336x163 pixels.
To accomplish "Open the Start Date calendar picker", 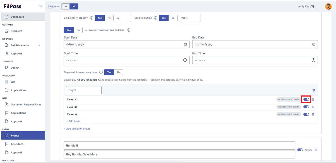I will pos(185,44).
